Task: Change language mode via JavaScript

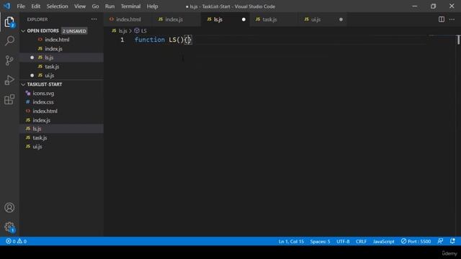Action: pos(383,242)
